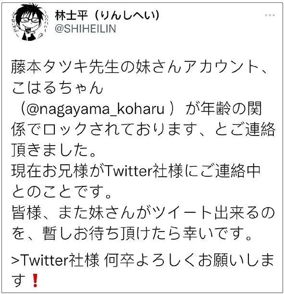Click the line 頂きました。
This screenshot has width=284, height=294.
54,150
